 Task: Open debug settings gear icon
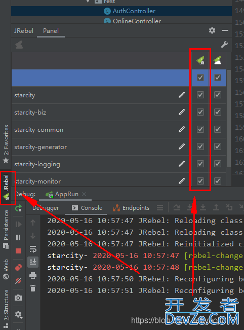click(18, 315)
